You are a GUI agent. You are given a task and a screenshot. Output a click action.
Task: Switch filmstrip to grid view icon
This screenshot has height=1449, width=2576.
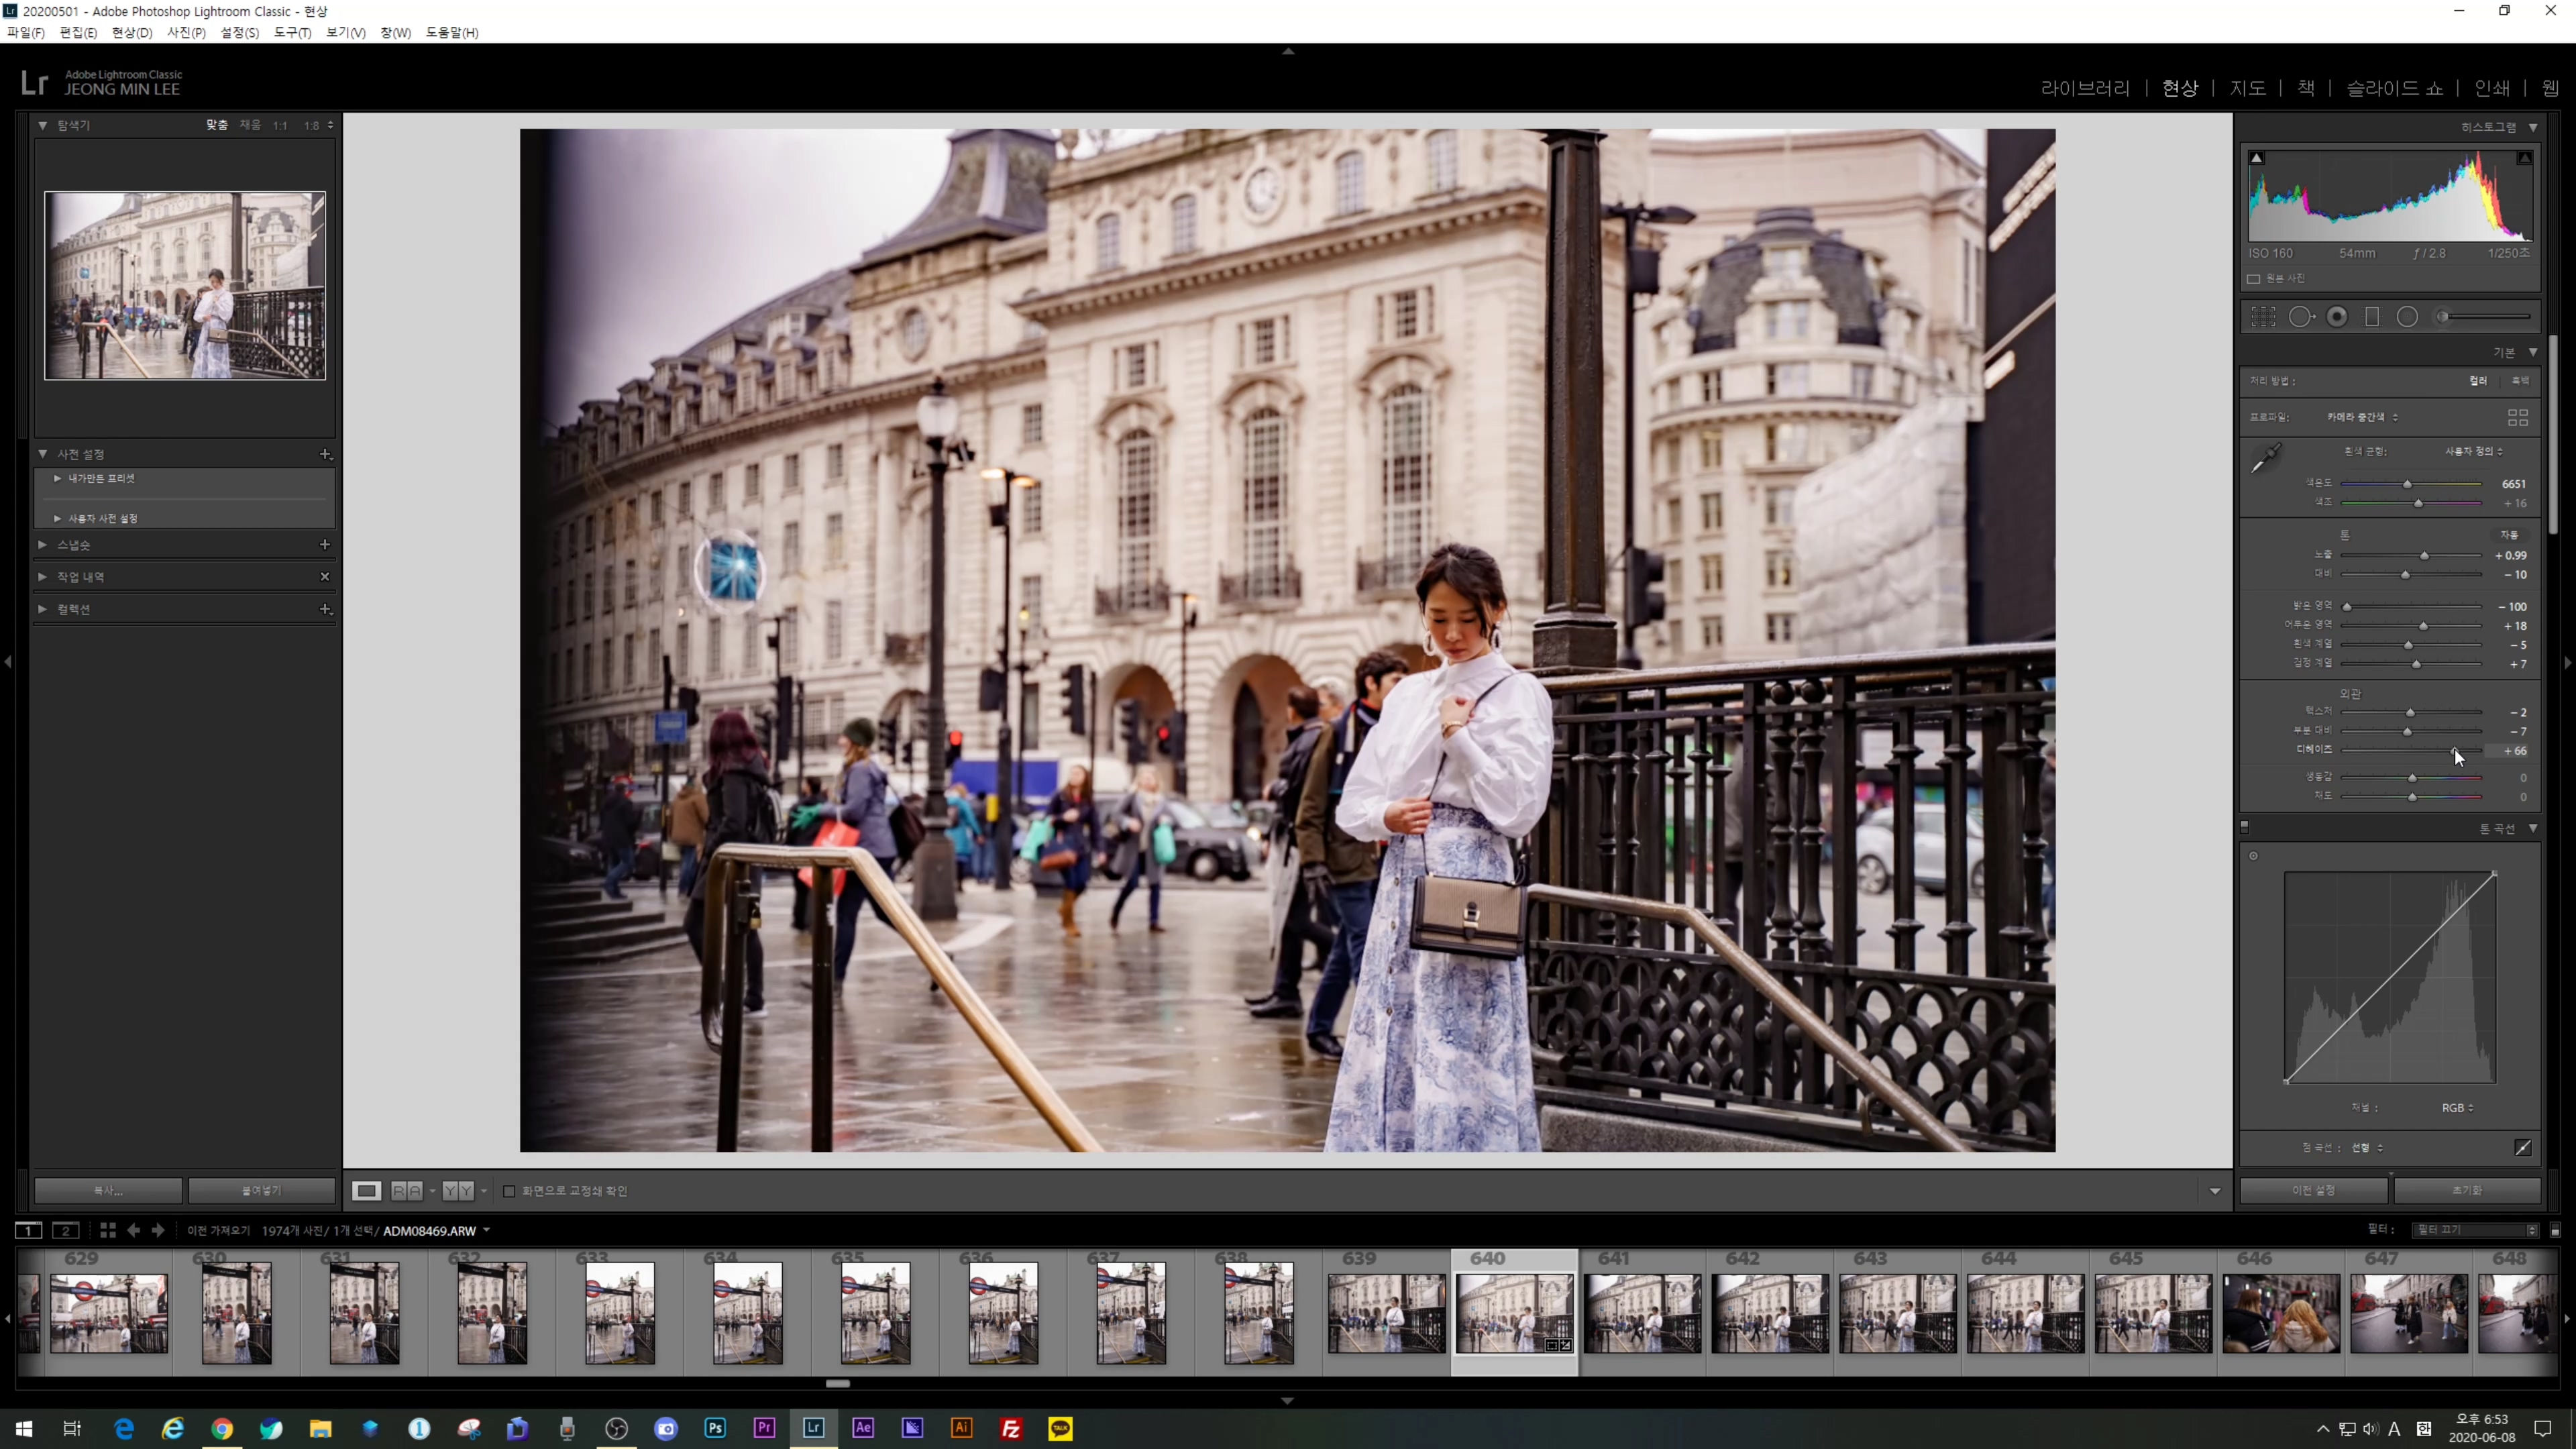pos(107,1230)
